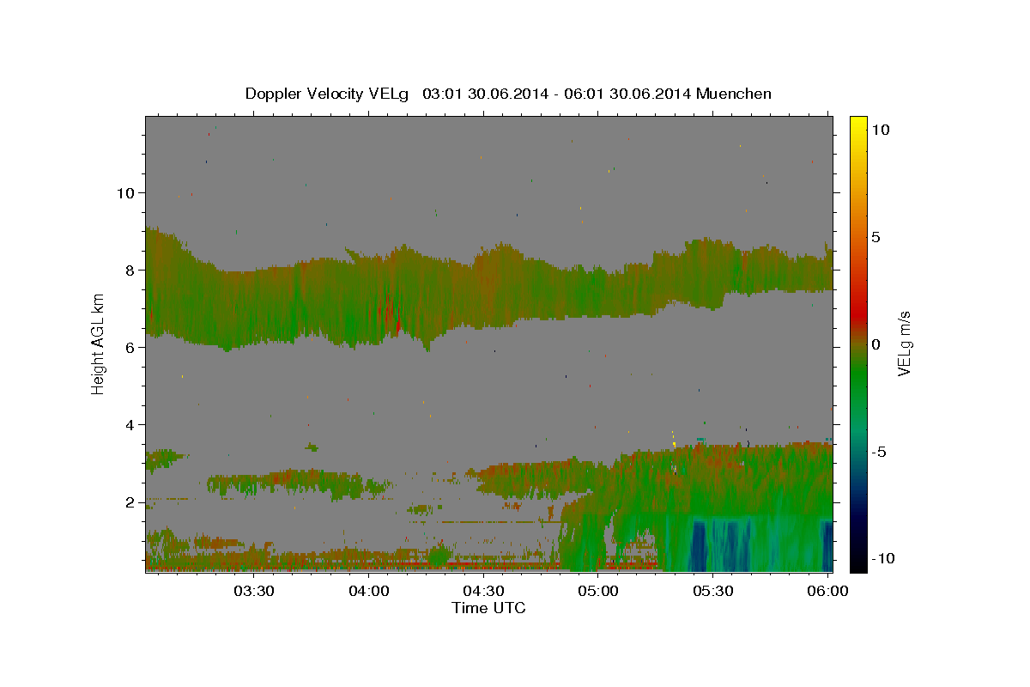Click the colorbar value 10

pyautogui.click(x=880, y=130)
